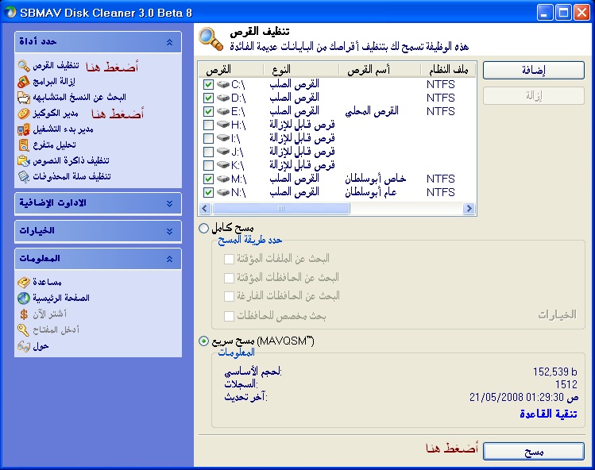This screenshot has height=470, width=595.
Task: Check the H:\ drive checkbox
Action: (208, 125)
